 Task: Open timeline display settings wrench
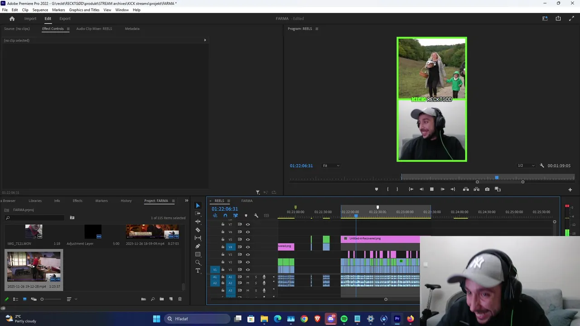coord(256,216)
